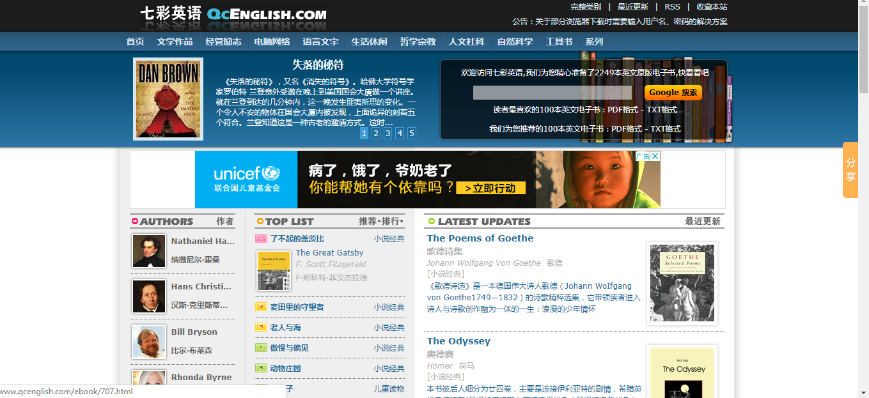
Task: Open Bill Bryson's author portrait
Action: (149, 341)
